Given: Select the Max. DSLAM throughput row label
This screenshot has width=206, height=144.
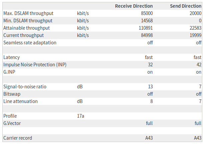Looking at the screenshot, I should [28, 13].
